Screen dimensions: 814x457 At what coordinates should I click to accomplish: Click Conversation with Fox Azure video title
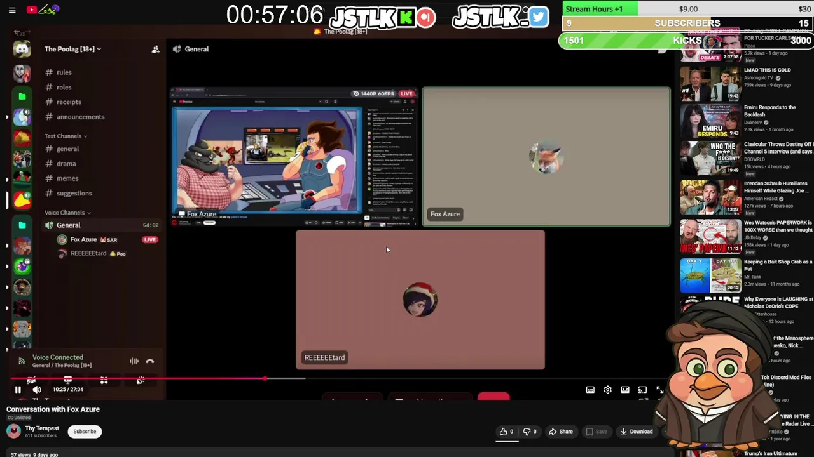[53, 409]
